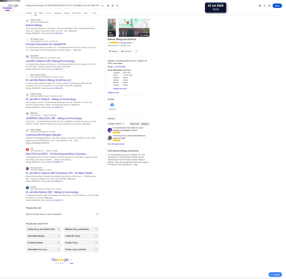Search Midwest Allergy and Asthma suggestion
Screen dimensions: 286x279
pos(81,229)
